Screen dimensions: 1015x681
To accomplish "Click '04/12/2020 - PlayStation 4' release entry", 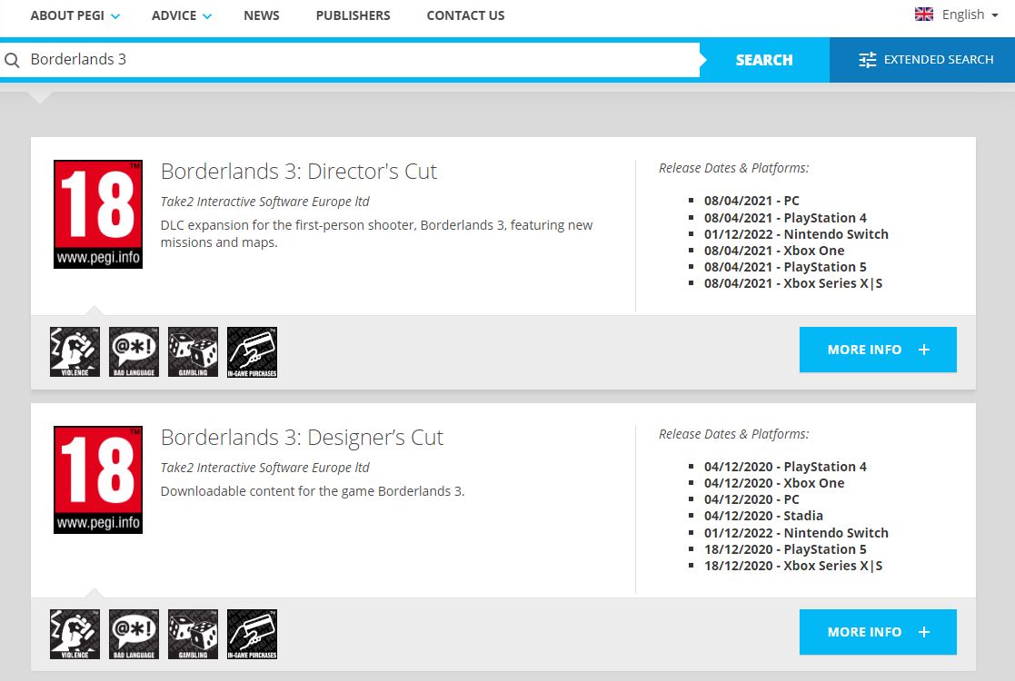I will pyautogui.click(x=785, y=467).
